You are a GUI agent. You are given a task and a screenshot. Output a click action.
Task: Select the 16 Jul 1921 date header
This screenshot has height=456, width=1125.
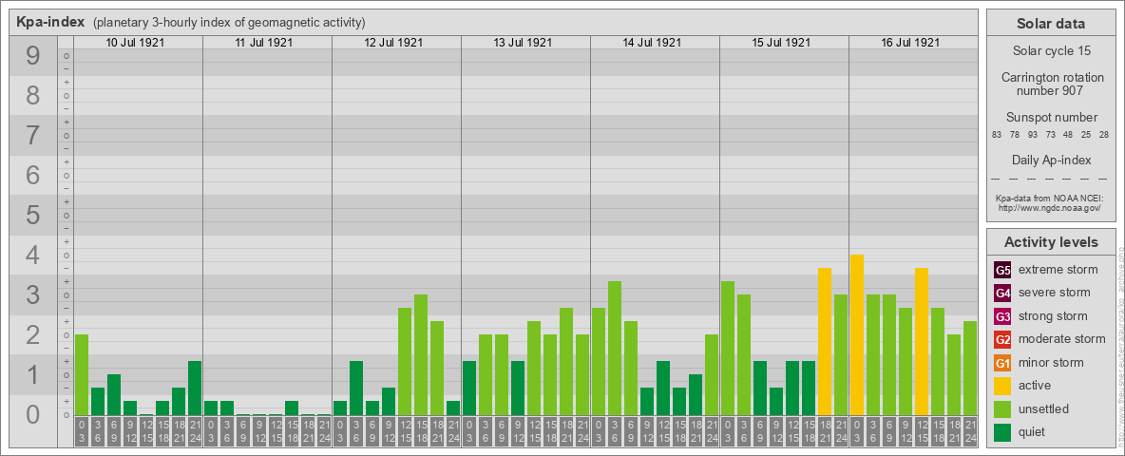(x=910, y=43)
